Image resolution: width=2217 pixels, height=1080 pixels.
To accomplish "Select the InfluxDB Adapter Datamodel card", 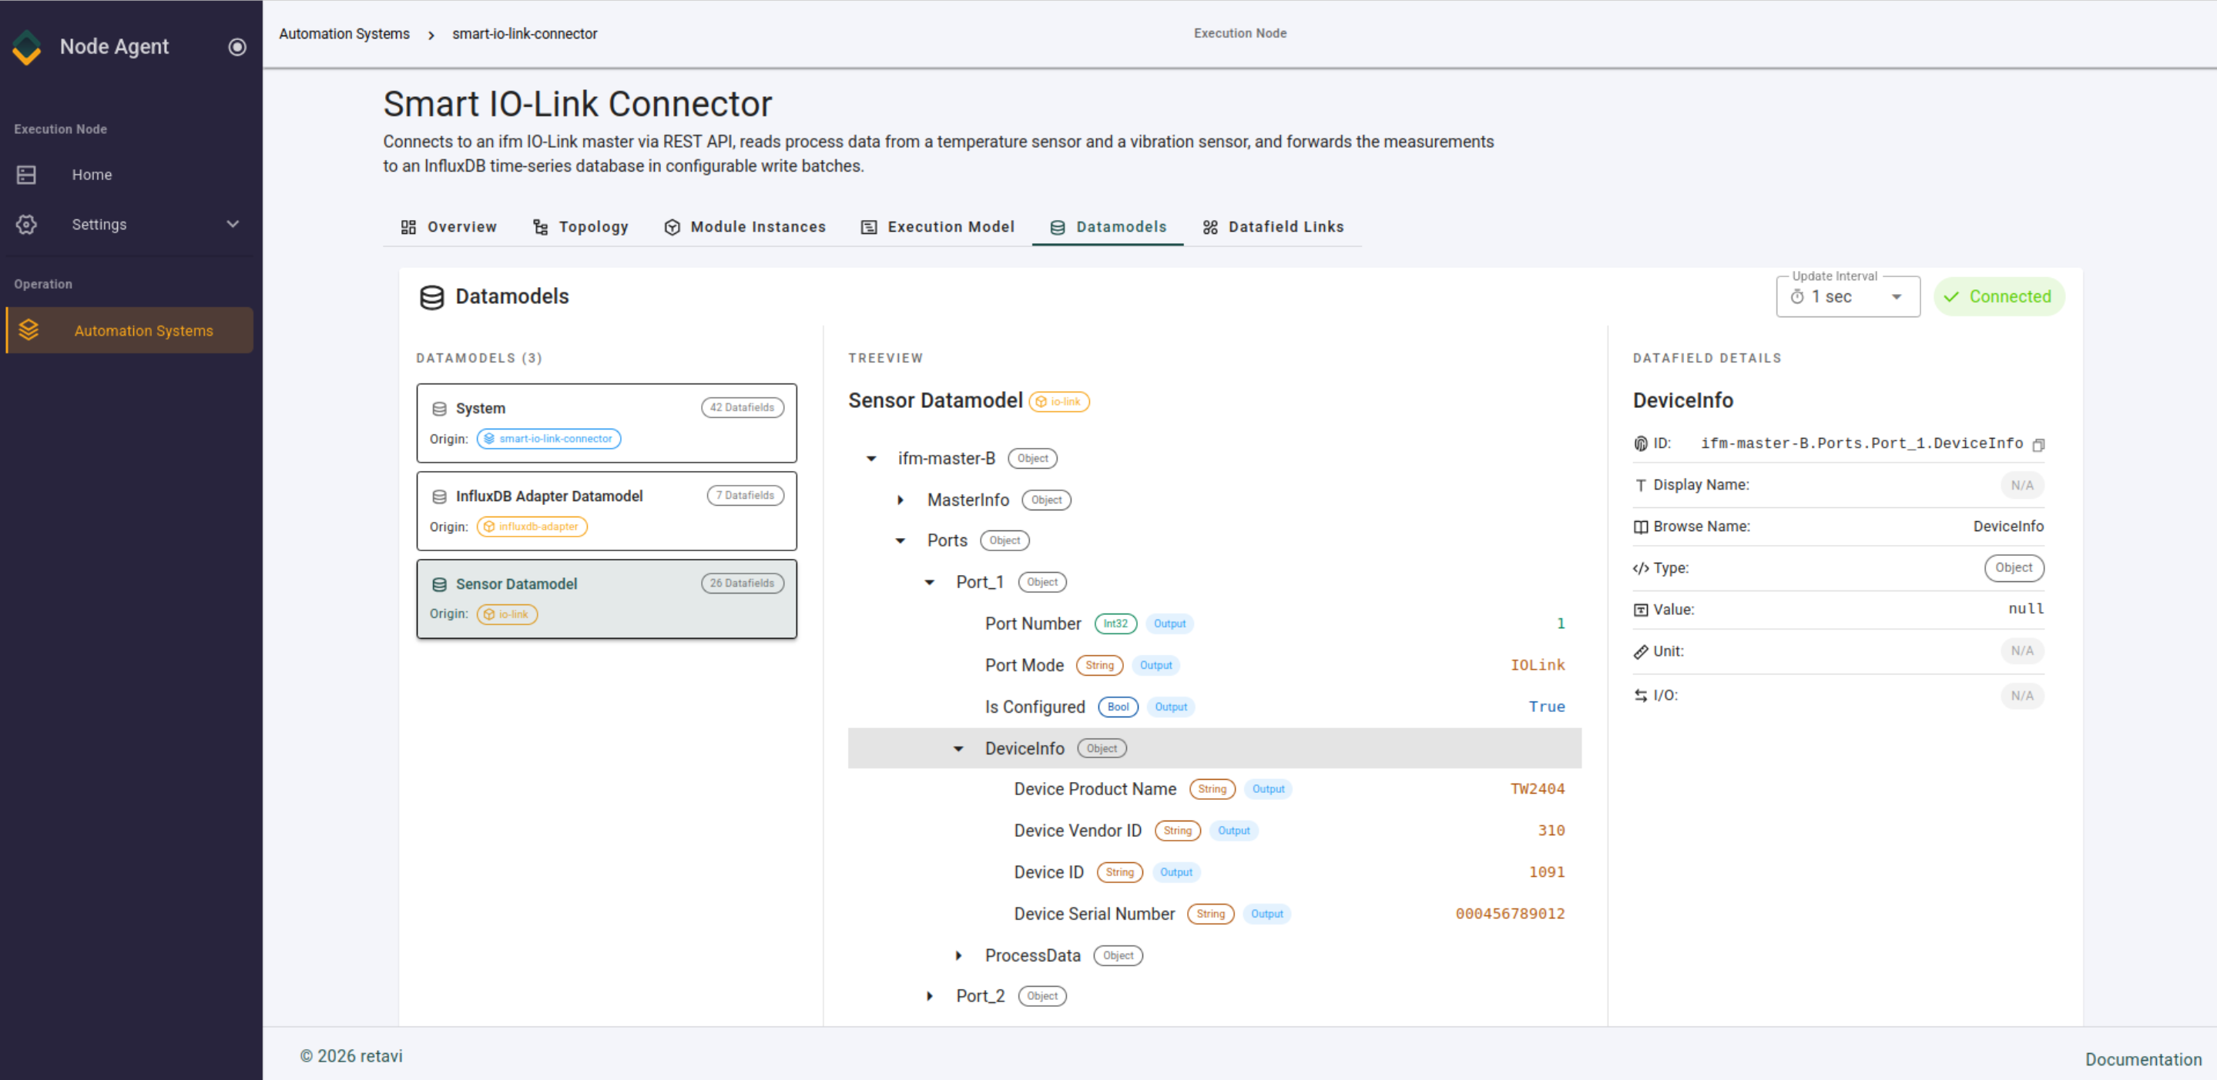I will [606, 511].
